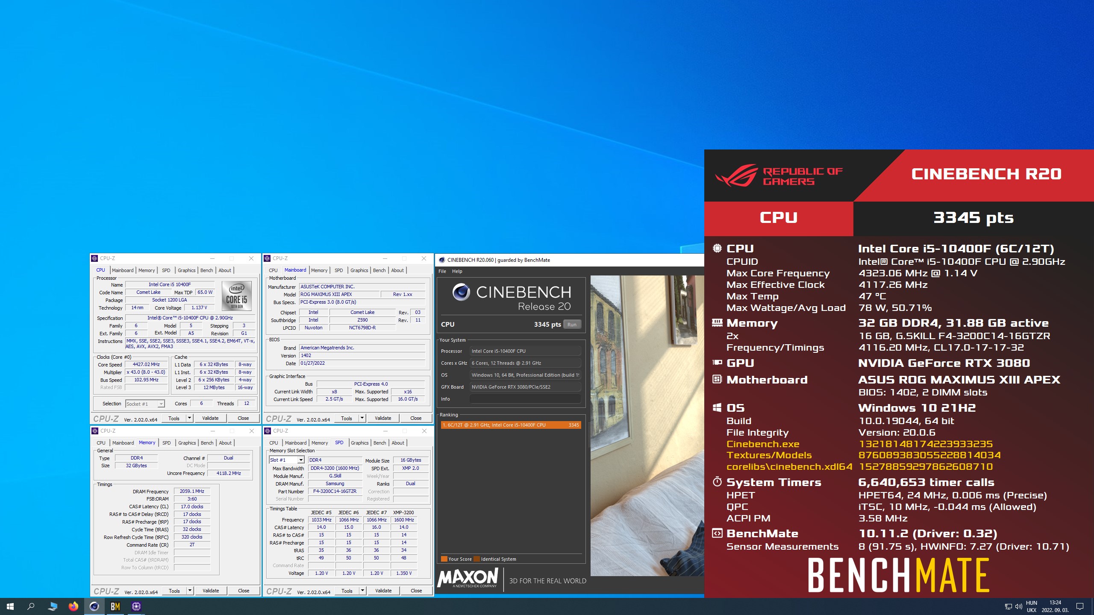Click Tools button in Memory tab window

[x=174, y=591]
